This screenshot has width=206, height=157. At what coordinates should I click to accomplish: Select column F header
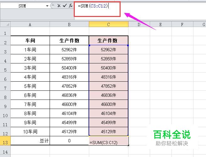pyautogui.click(x=182, y=24)
